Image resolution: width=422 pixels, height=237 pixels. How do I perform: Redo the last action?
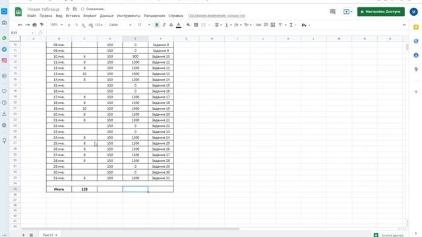[28, 25]
